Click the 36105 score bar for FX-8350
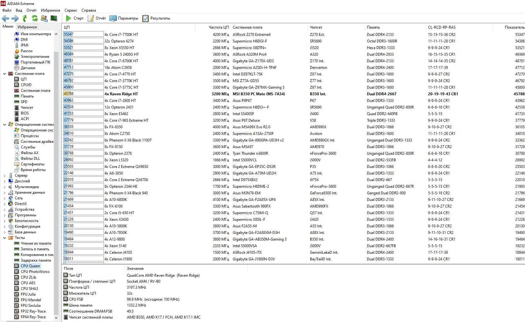The height and width of the screenshot is (322, 525). click(x=83, y=127)
